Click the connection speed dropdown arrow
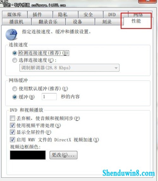The width and height of the screenshot is (158, 181). tap(116, 68)
